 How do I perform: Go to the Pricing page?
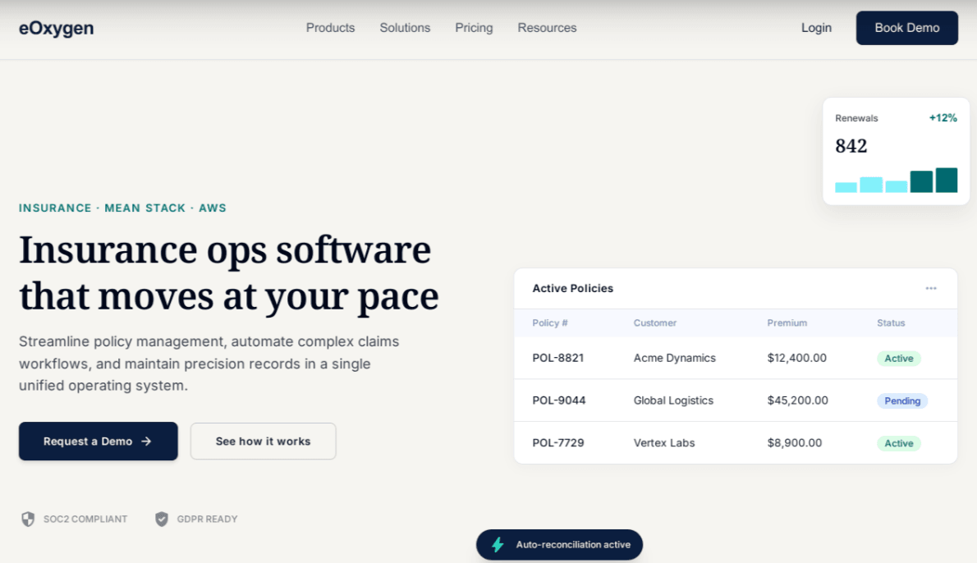click(x=474, y=28)
